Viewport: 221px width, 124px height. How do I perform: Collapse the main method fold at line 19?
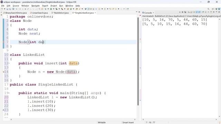click(x=9, y=93)
